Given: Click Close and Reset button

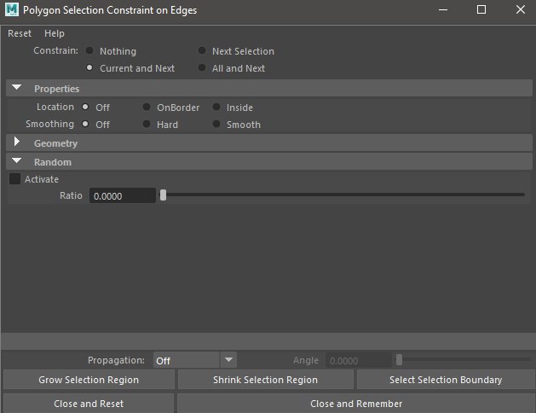Looking at the screenshot, I should click(x=89, y=404).
